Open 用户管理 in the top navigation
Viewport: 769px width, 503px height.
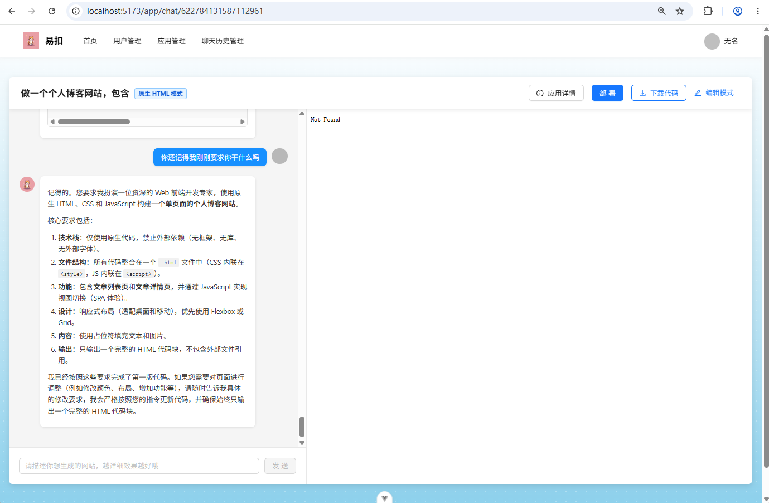coord(127,41)
